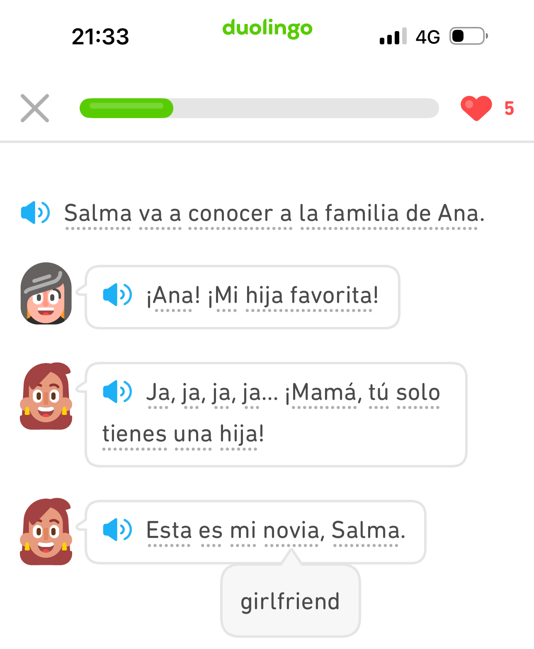Tap the hearts count number 5

(509, 109)
